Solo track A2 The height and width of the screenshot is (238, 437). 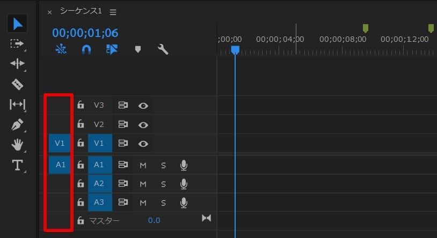coord(163,184)
